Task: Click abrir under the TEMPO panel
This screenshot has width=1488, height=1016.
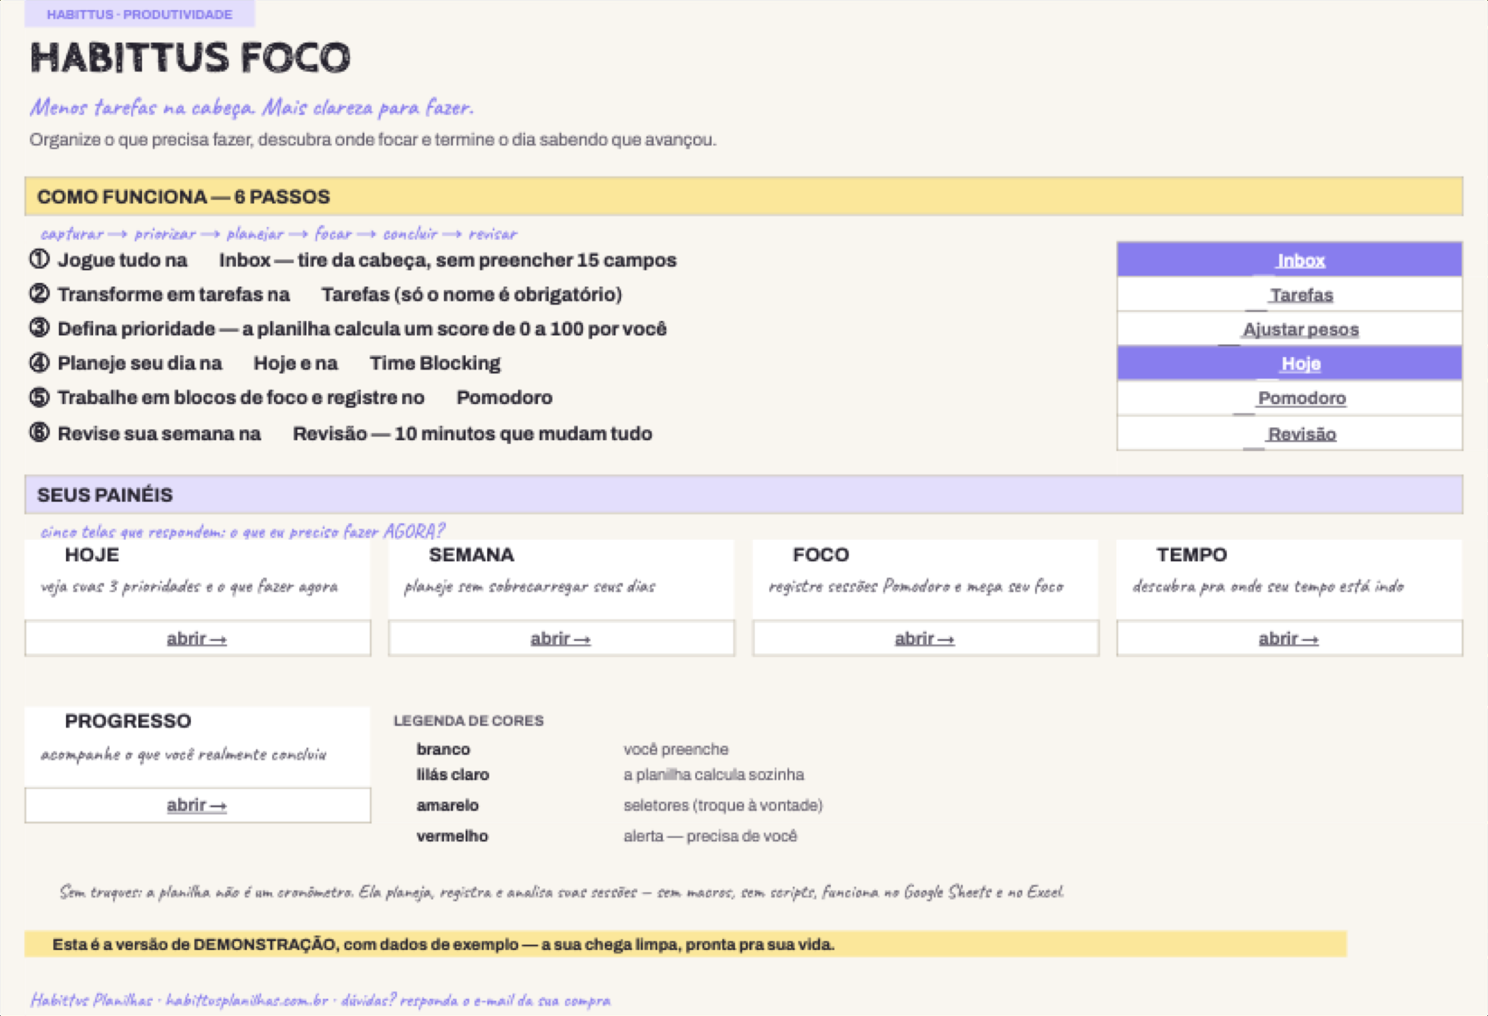Action: [x=1289, y=638]
